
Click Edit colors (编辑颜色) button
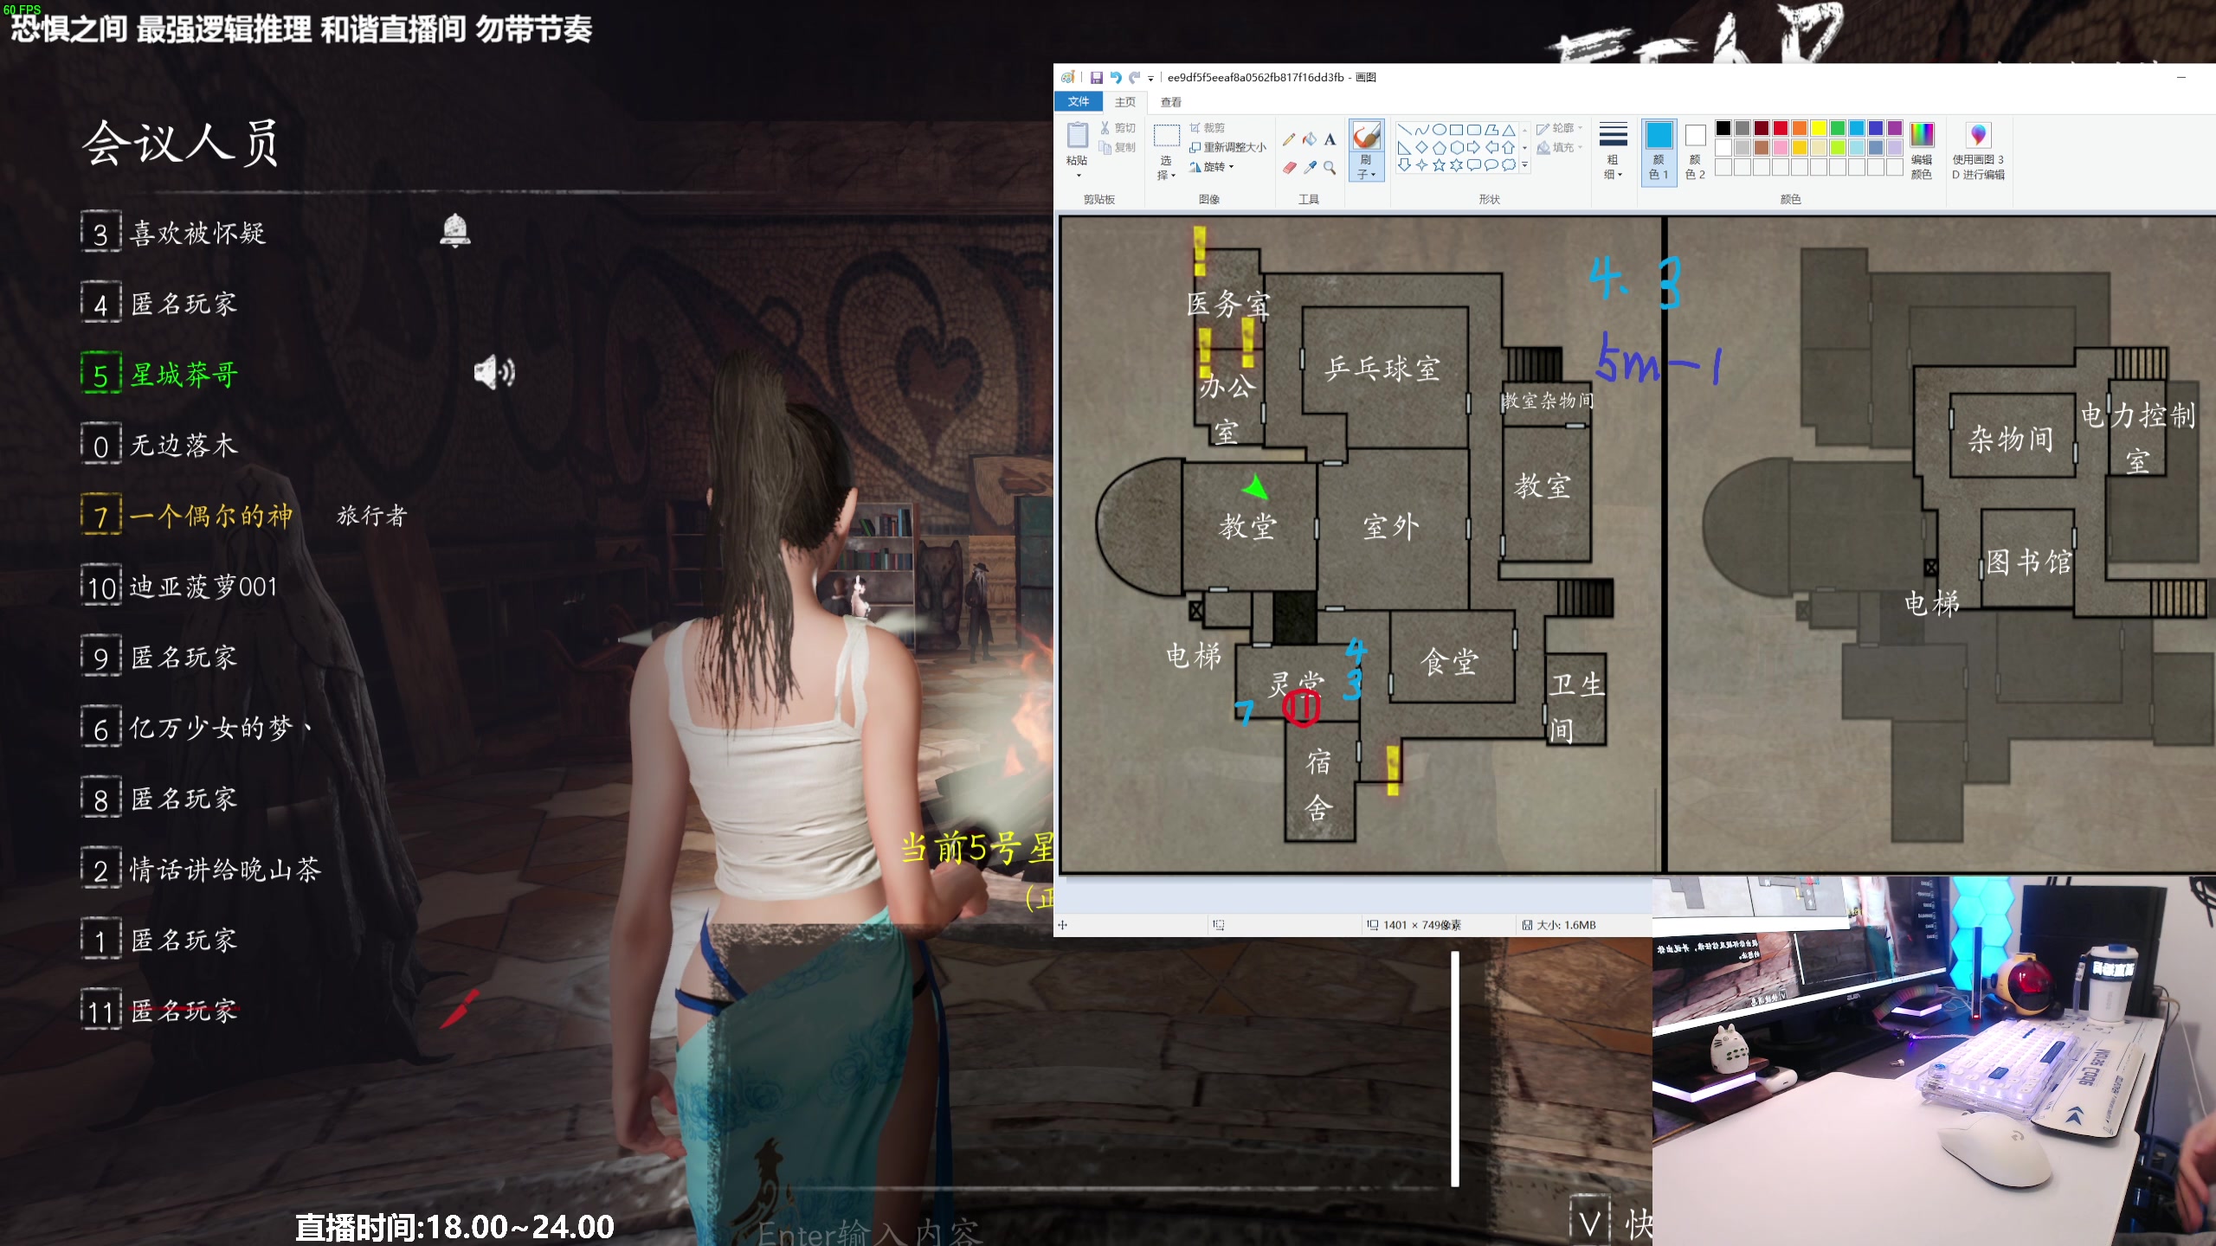tap(1922, 151)
